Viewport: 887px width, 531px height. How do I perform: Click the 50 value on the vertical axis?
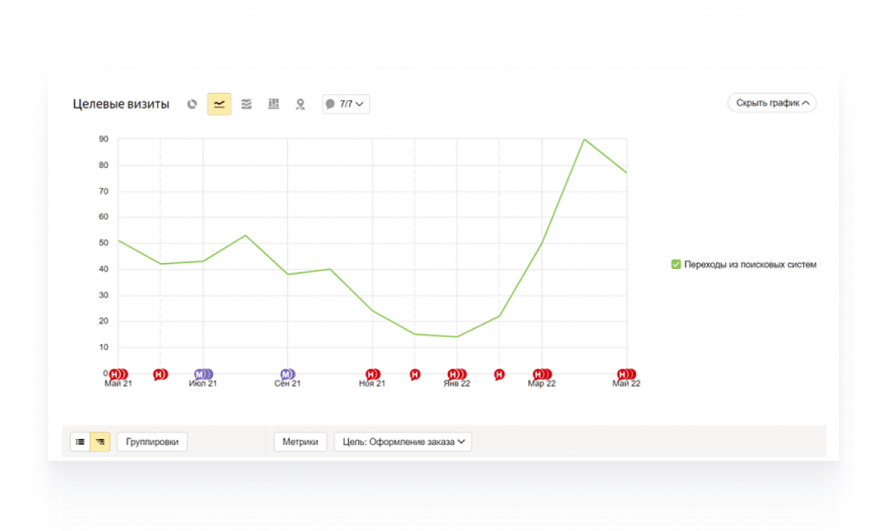tap(104, 243)
